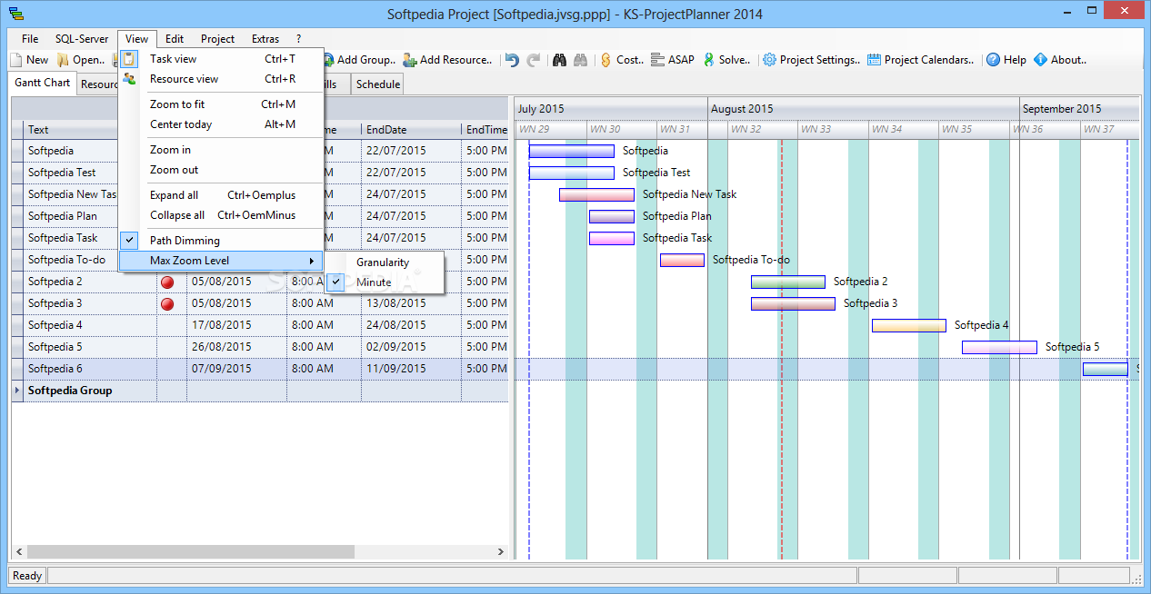The width and height of the screenshot is (1151, 594).
Task: Choose Center today
Action: coord(222,124)
